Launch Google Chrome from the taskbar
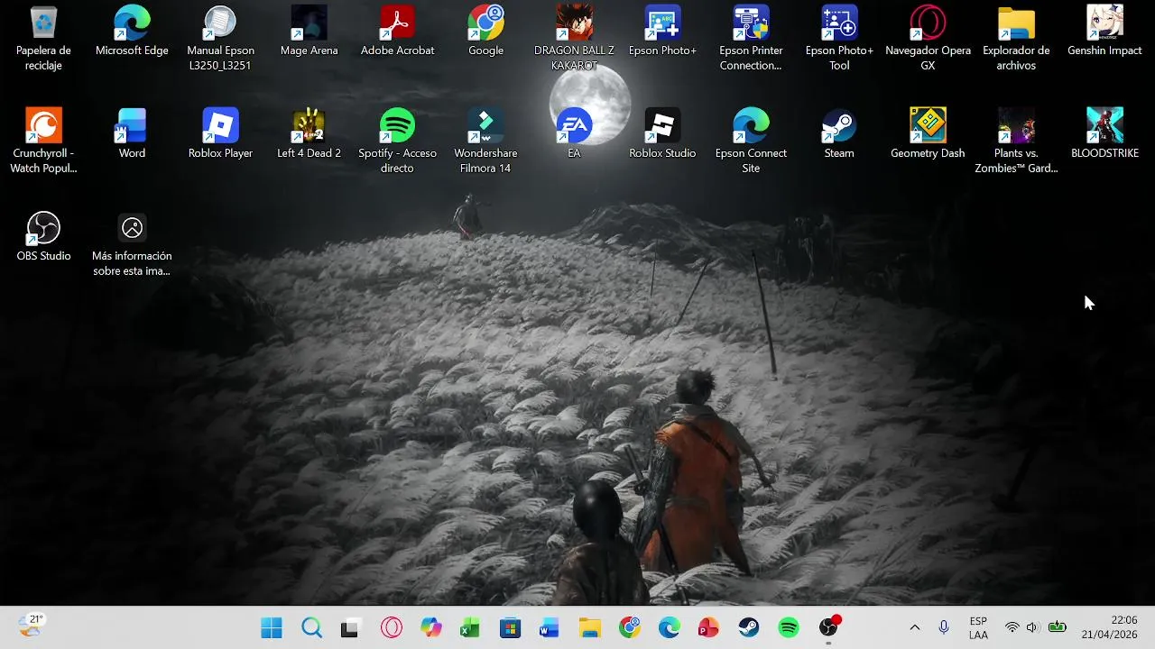 [x=630, y=628]
